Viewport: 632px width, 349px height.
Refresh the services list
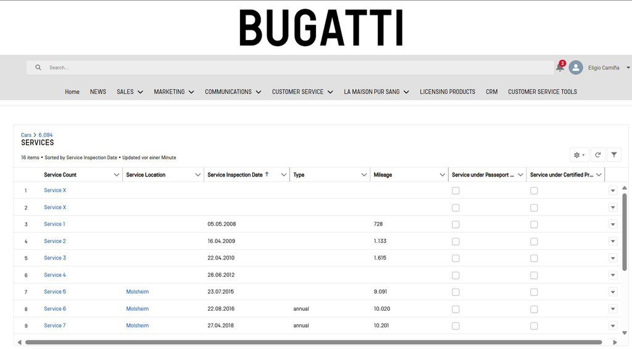coord(597,155)
